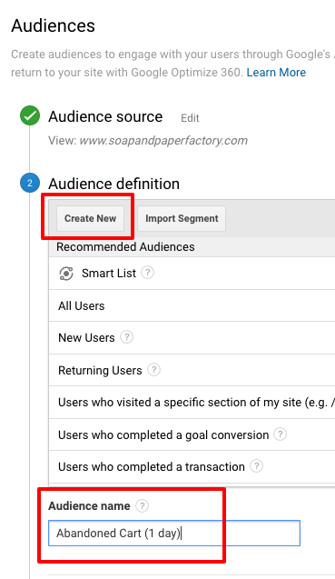
Task: Select Users who visited a specific section
Action: click(192, 402)
